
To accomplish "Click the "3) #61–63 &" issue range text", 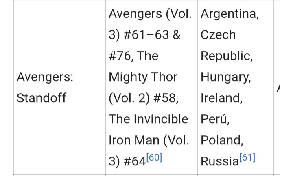I will (x=144, y=35).
